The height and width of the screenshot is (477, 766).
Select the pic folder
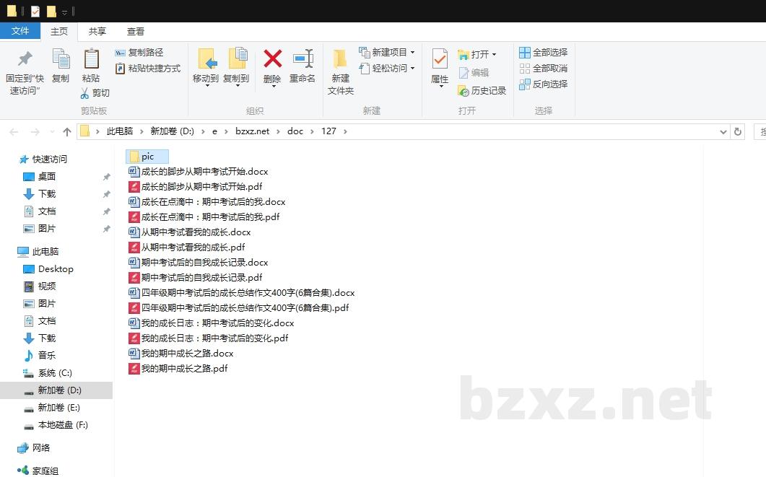pos(147,157)
